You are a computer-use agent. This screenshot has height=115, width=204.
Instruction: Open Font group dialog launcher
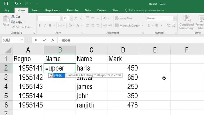point(82,33)
